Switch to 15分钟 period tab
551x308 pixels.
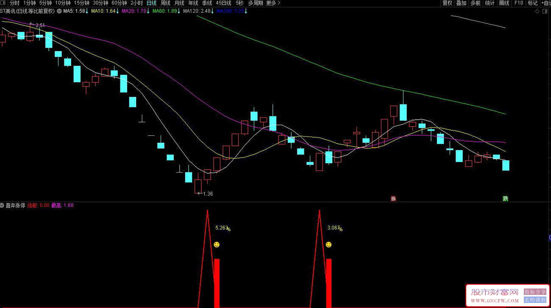pyautogui.click(x=81, y=3)
